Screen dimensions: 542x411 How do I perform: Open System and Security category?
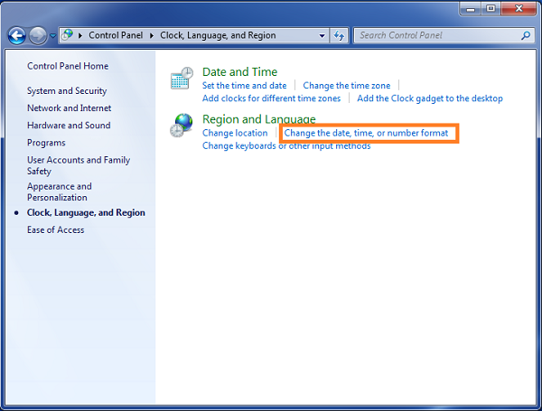point(67,91)
